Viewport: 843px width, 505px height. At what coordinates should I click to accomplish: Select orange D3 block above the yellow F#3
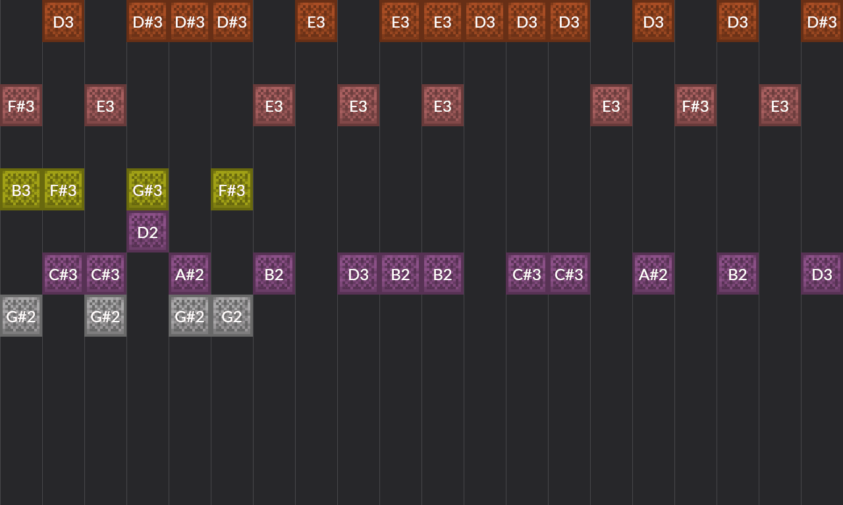[63, 21]
